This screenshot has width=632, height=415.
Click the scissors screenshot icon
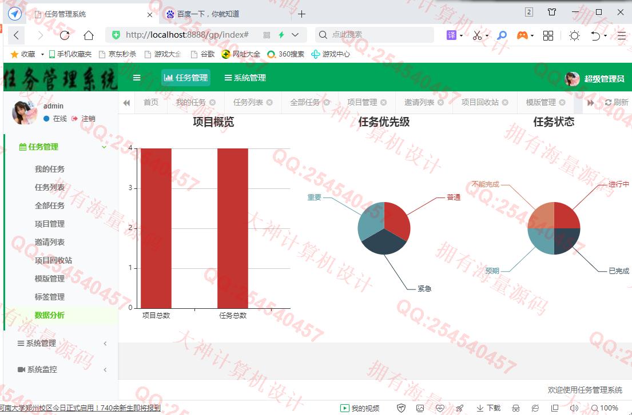coord(477,35)
